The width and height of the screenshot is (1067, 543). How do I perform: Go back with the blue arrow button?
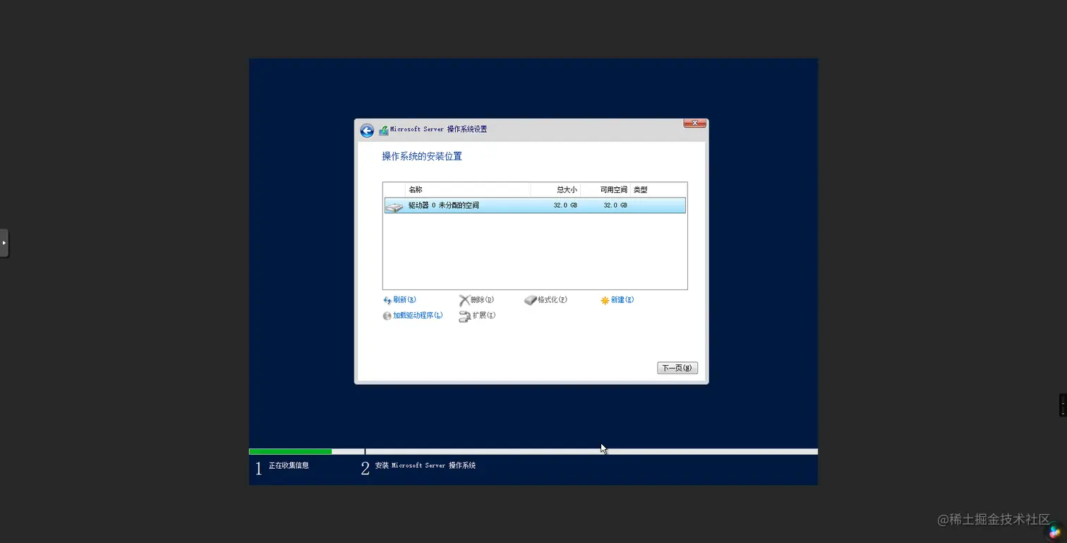point(367,131)
